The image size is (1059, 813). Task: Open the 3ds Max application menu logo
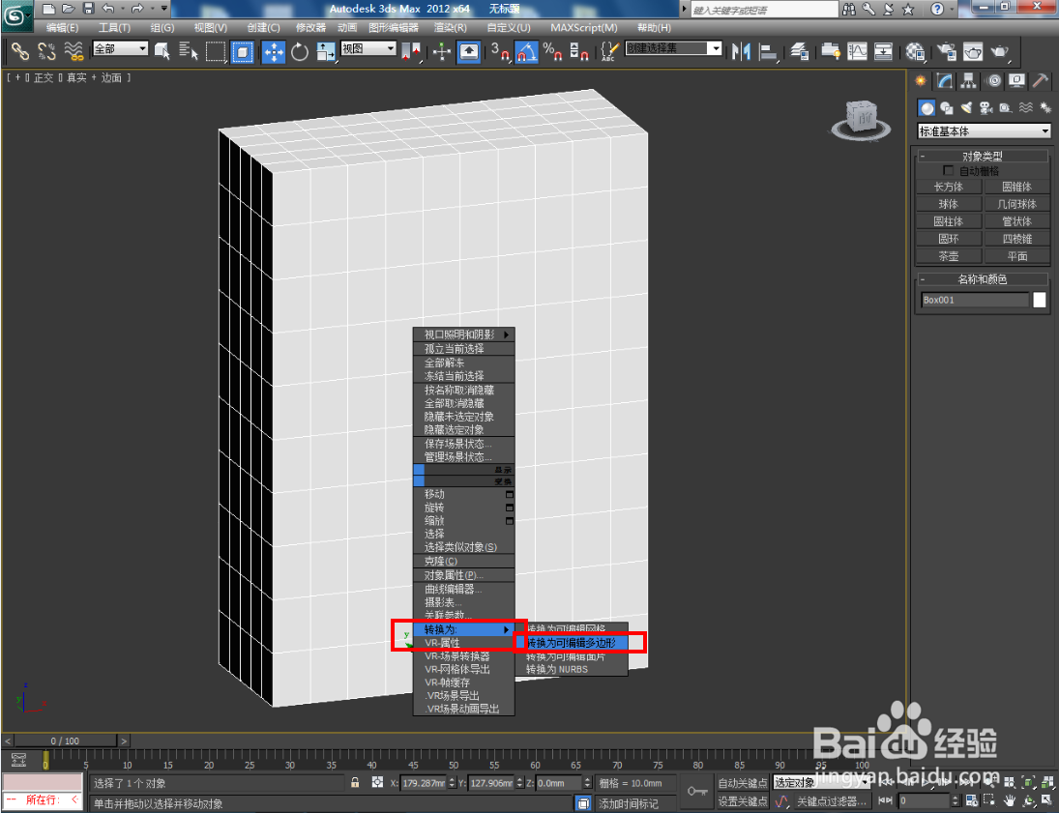16,16
